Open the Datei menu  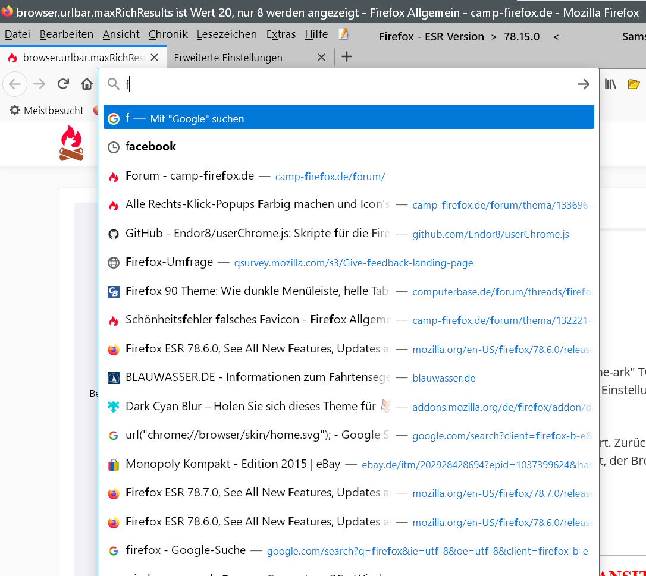[17, 34]
